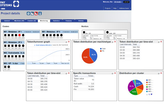Close the Token distribution per machinetype widget
Image resolution: width=164 pixels, height=107 pixels.
click(115, 42)
